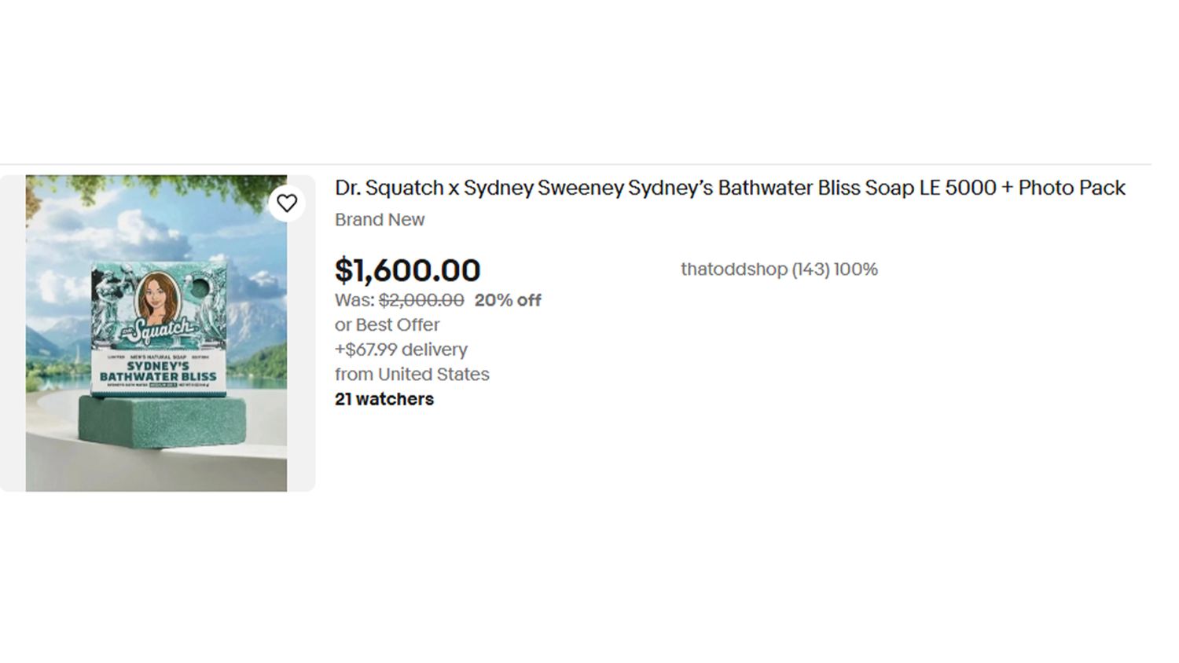The width and height of the screenshot is (1179, 663).
Task: Open seller thatoddshop's name
Action: 733,269
